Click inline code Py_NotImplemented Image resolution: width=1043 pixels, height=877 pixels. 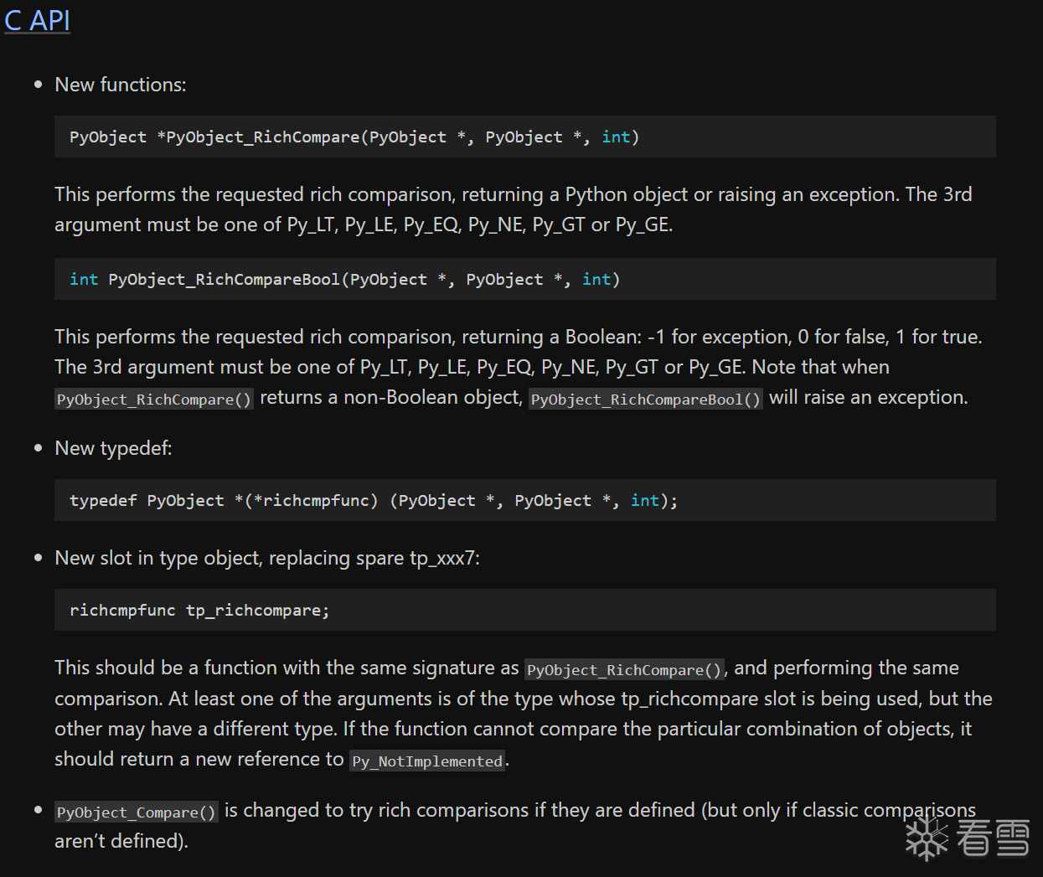[x=427, y=761]
